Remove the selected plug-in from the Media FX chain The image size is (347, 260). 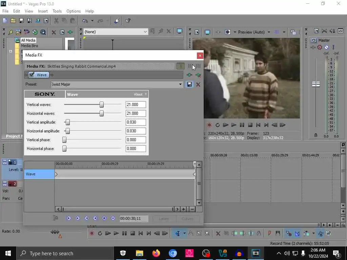click(x=198, y=75)
